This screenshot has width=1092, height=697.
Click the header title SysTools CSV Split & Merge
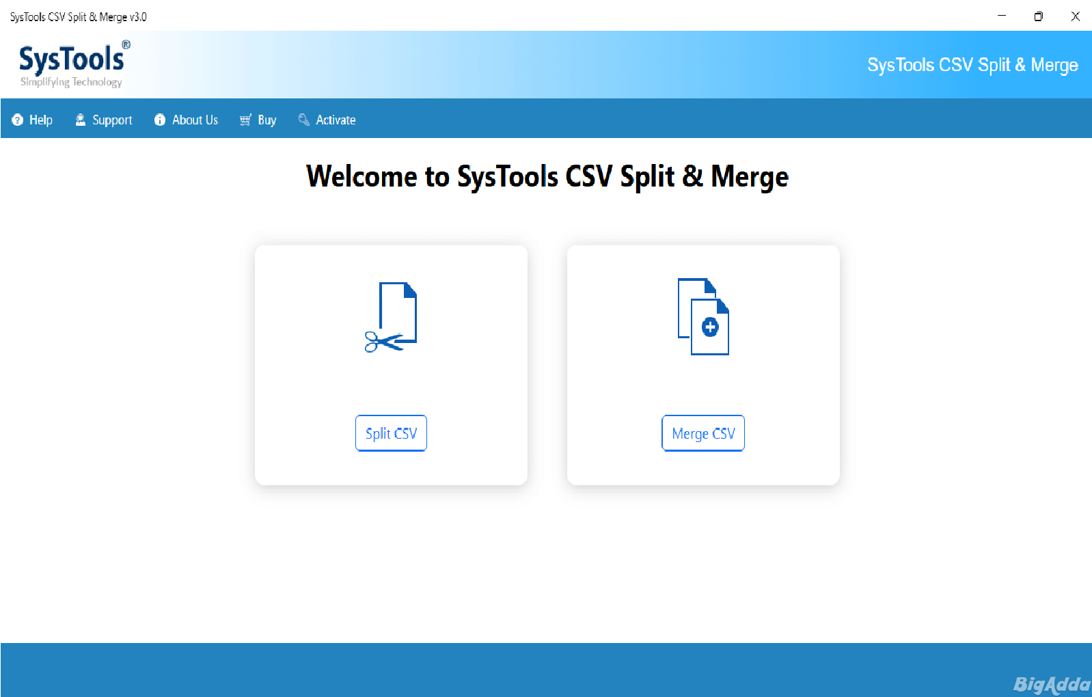pos(972,65)
